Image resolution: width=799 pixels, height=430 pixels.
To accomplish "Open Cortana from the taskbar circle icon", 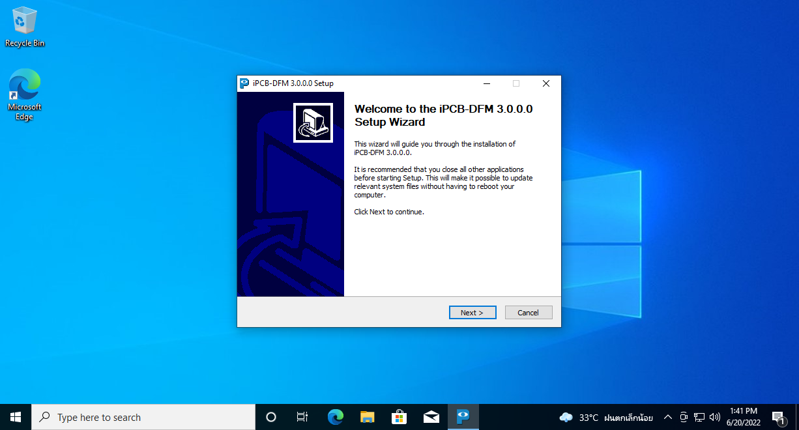I will tap(271, 417).
